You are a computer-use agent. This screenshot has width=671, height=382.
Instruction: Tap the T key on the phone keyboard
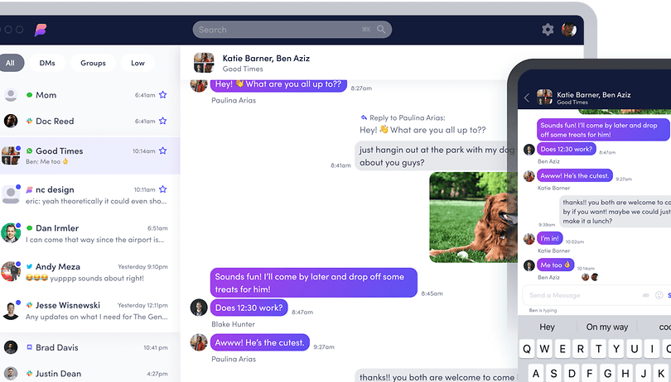598,349
